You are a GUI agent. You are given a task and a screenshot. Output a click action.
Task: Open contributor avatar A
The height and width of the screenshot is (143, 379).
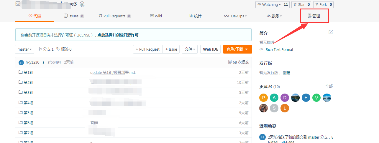274,98
